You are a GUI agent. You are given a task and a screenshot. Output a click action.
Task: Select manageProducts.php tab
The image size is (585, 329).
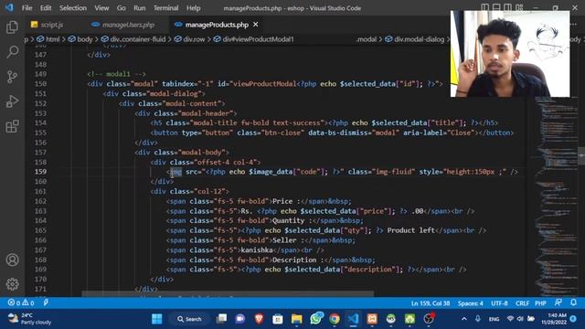point(217,25)
